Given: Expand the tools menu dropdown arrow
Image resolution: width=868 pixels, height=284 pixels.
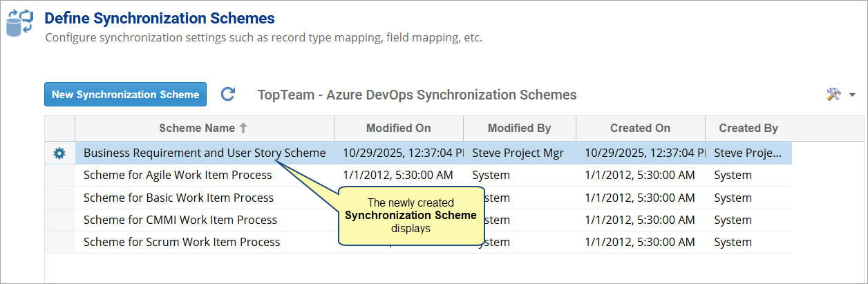Looking at the screenshot, I should point(852,95).
